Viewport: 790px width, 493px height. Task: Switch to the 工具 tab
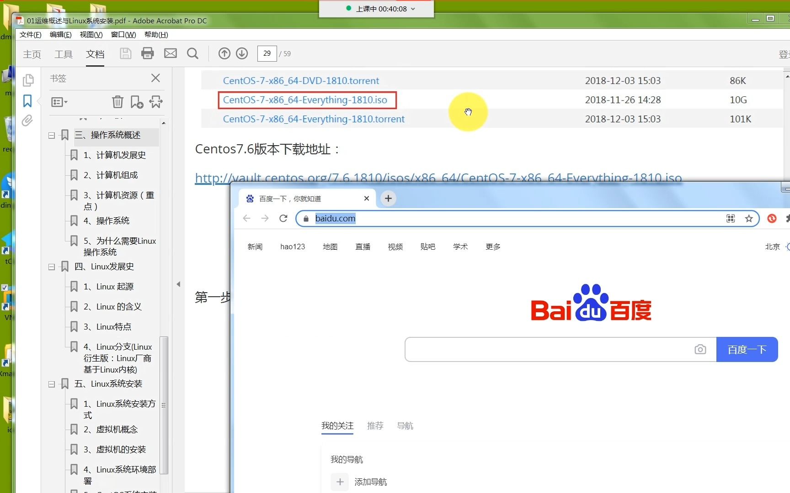tap(64, 54)
